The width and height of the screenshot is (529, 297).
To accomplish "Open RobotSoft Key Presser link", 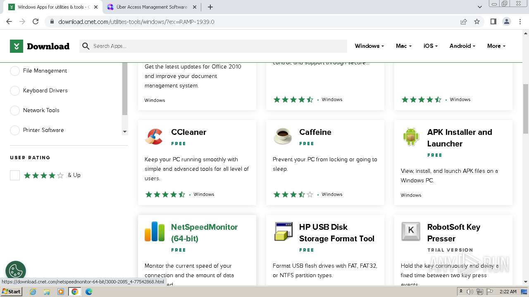I will [x=454, y=233].
